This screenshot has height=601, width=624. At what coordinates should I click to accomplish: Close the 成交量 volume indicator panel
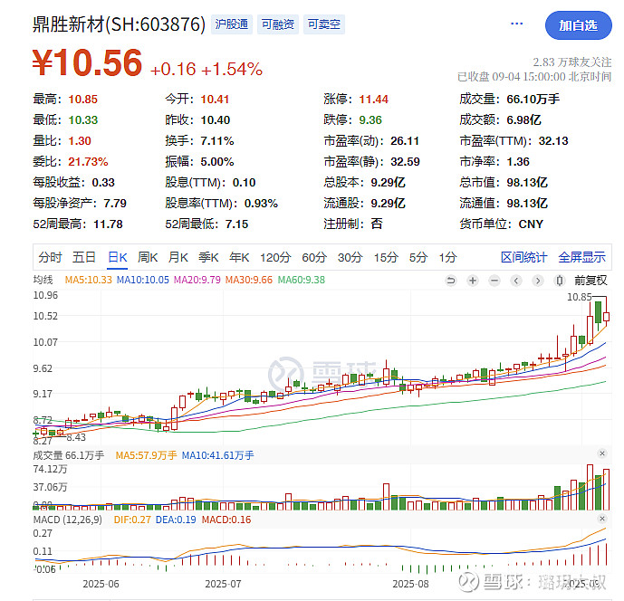click(x=602, y=453)
